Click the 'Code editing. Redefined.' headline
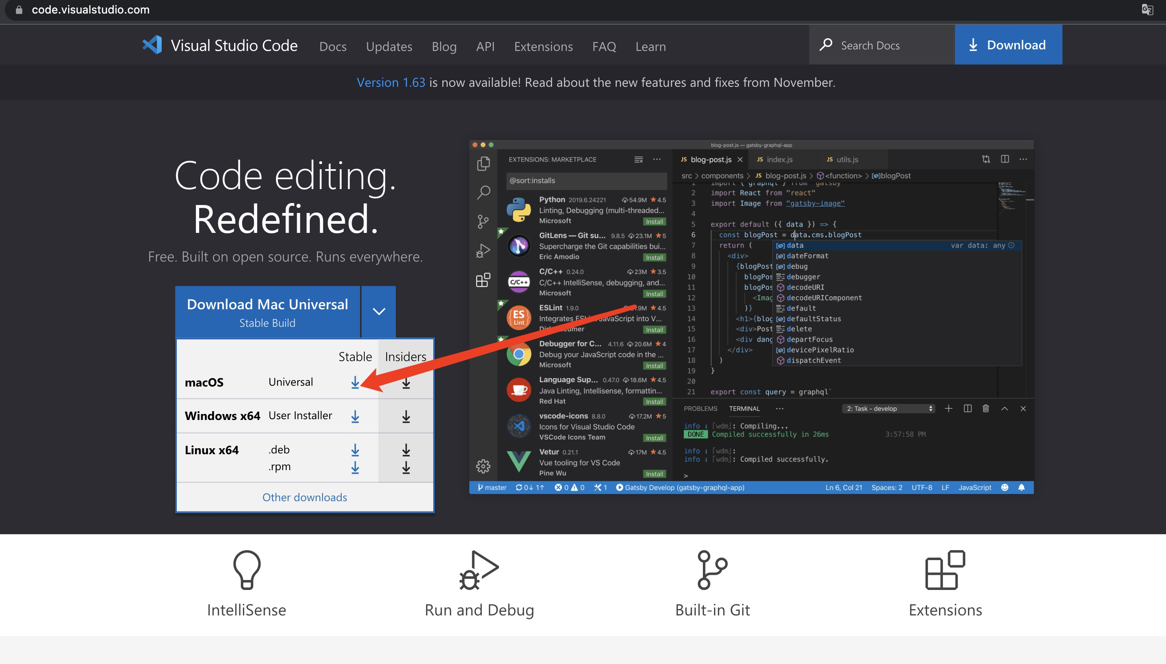1166x664 pixels. (286, 197)
